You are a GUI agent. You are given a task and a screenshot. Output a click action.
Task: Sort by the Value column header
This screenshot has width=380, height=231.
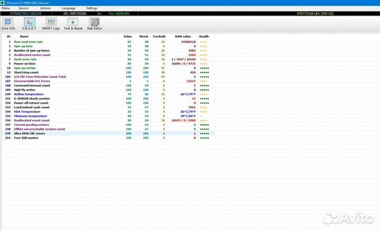[127, 36]
